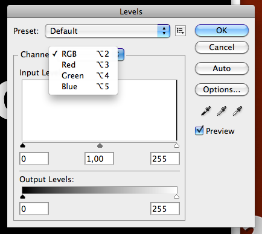This screenshot has height=234, width=262.
Task: Click the input highlight white slider handle
Action: point(176,145)
